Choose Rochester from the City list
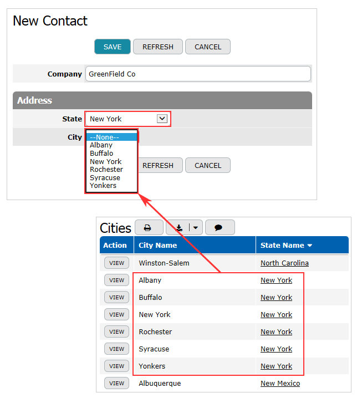Screen dimensions: 362x398 (x=111, y=170)
